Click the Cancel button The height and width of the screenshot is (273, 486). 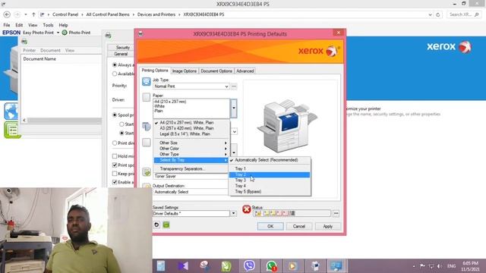point(298,226)
